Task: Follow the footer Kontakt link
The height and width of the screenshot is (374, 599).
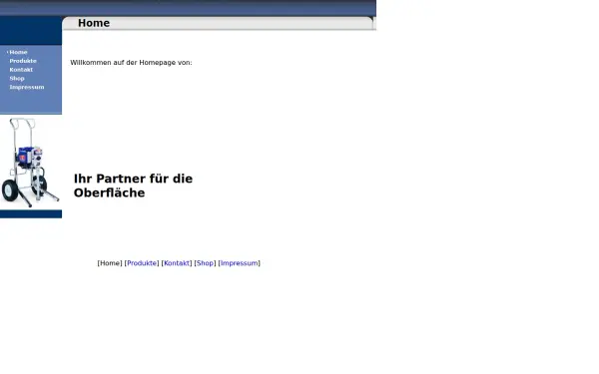Action: [x=177, y=263]
